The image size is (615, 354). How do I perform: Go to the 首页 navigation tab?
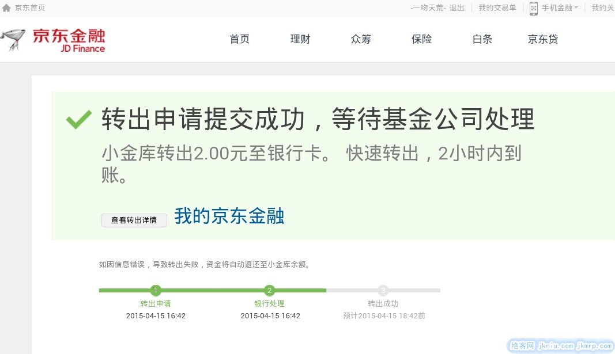coord(239,39)
